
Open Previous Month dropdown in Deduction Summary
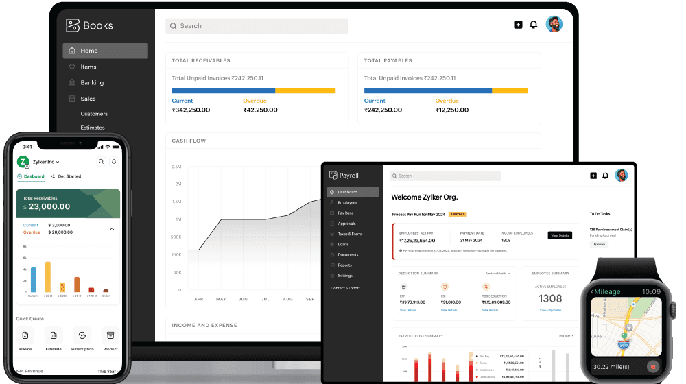[x=497, y=273]
